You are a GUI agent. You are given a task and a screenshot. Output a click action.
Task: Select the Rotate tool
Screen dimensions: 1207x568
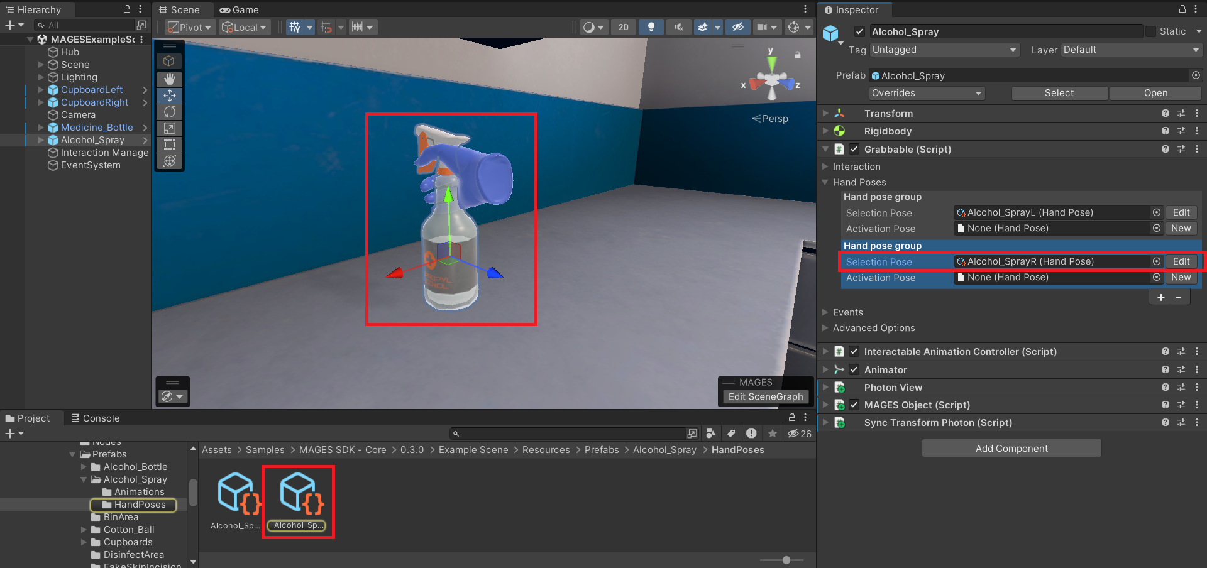(170, 112)
